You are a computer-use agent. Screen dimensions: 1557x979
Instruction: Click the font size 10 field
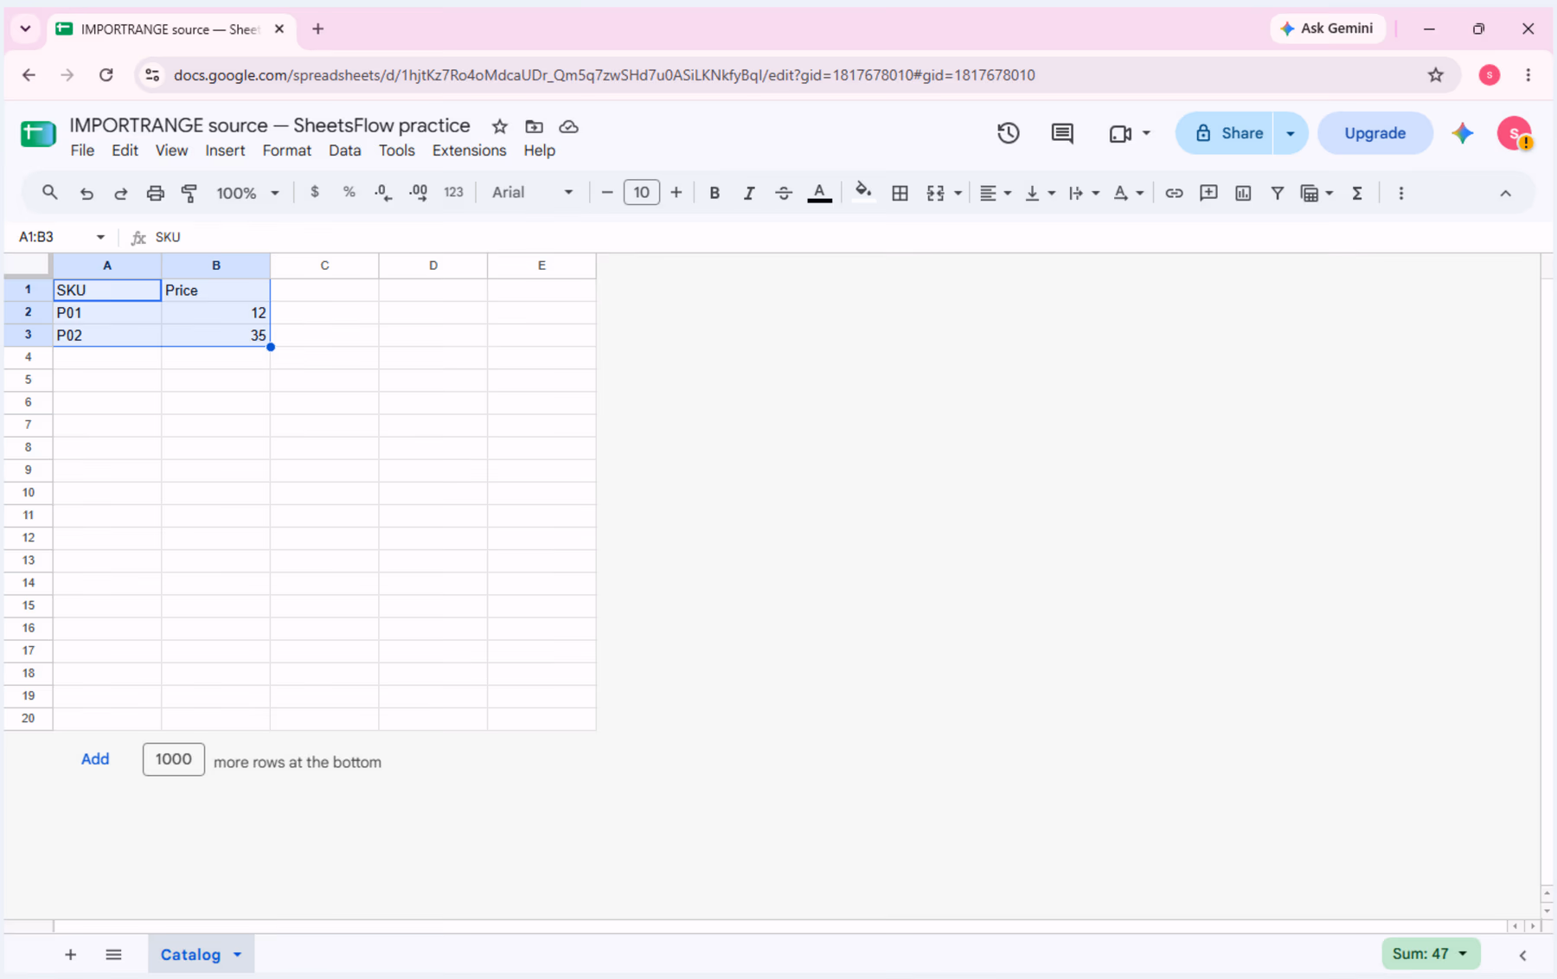pos(642,193)
